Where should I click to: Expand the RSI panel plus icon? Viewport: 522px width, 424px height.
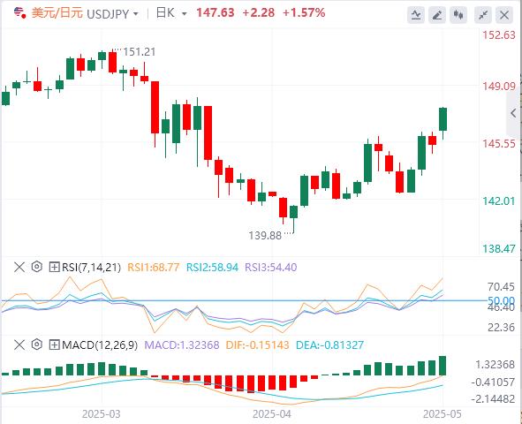[x=54, y=267]
